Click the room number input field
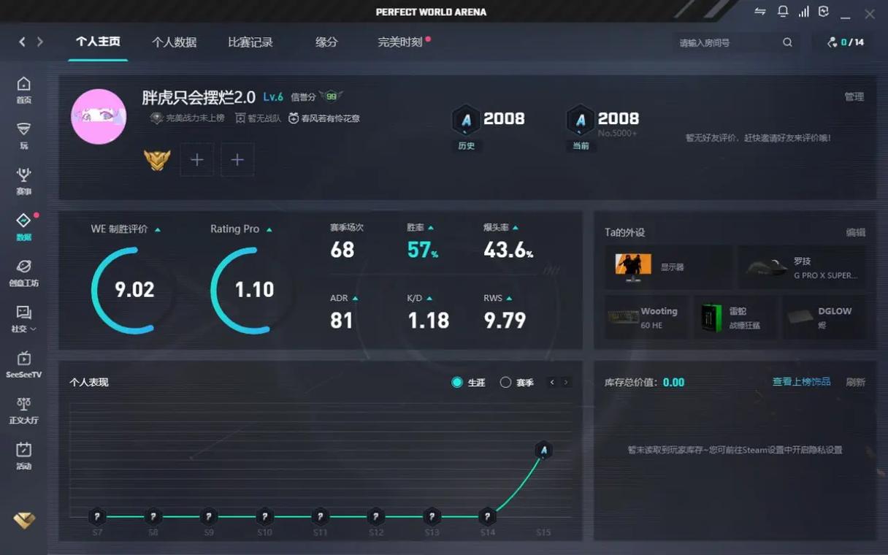 pyautogui.click(x=727, y=42)
